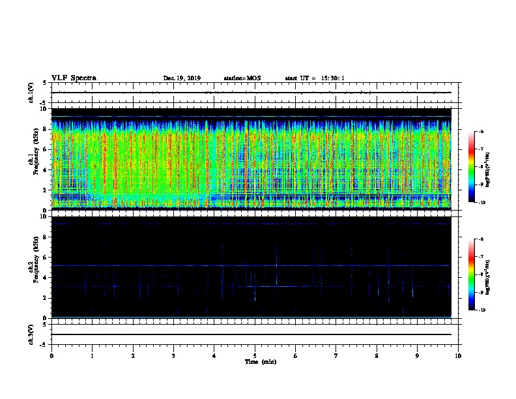
Task: Click the '-6' label on ch.1 color bar
Action: click(x=480, y=131)
